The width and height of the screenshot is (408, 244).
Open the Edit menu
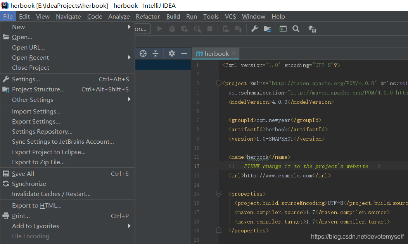[24, 16]
